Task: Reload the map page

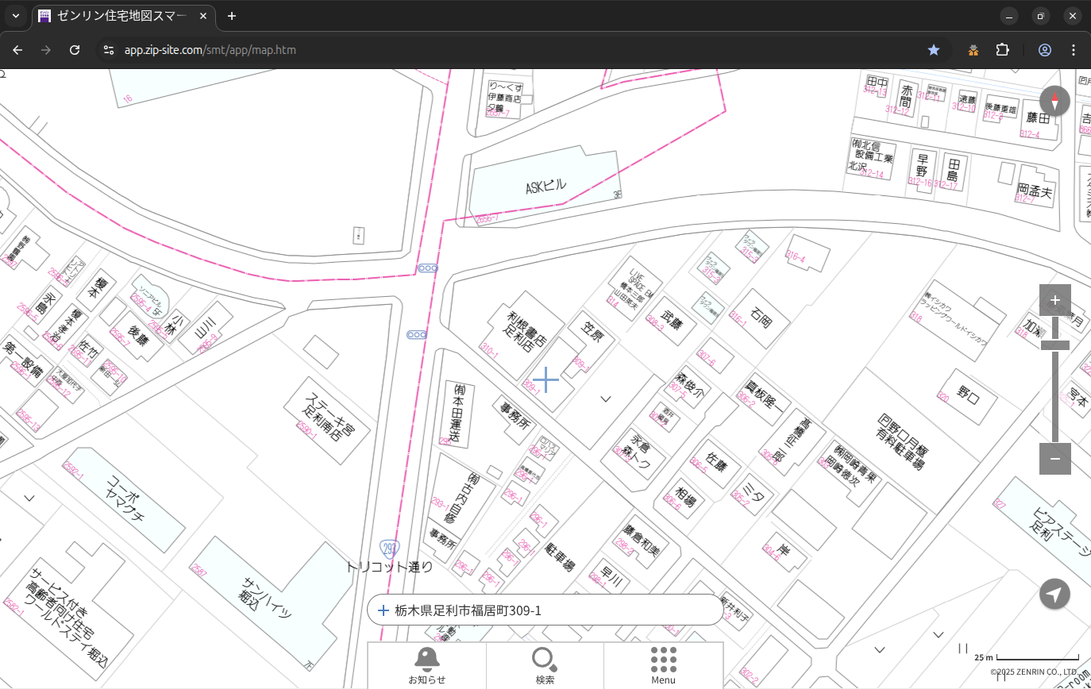Action: tap(75, 50)
